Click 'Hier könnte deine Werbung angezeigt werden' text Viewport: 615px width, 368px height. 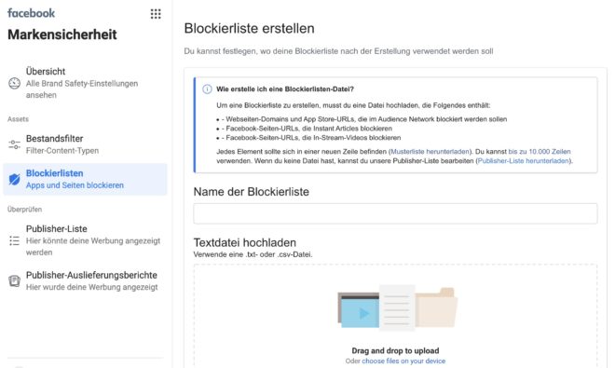[93, 246]
